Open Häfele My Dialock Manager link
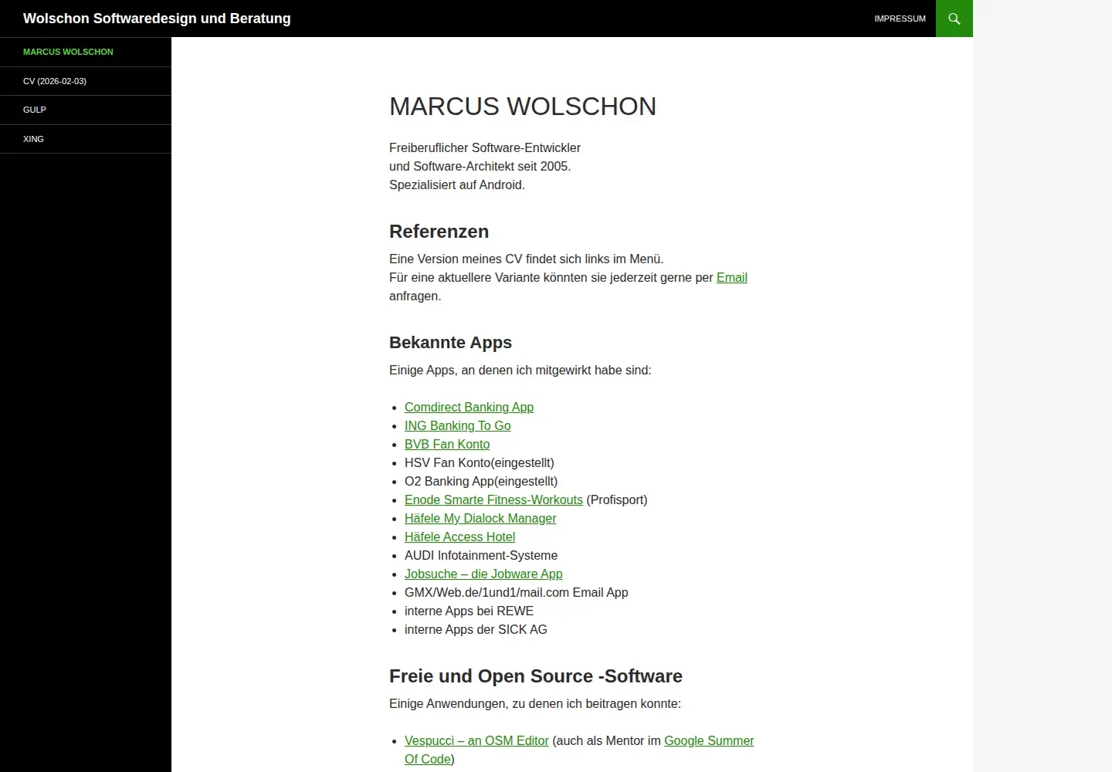Image resolution: width=1112 pixels, height=772 pixels. coord(480,518)
